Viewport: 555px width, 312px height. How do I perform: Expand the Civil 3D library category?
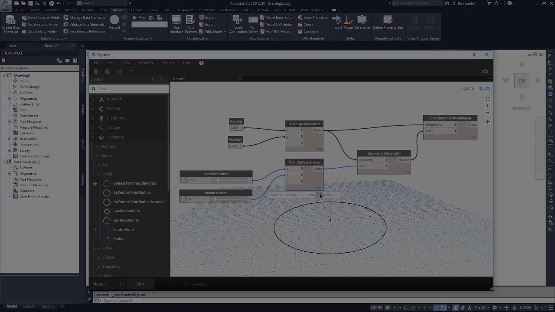click(x=92, y=109)
